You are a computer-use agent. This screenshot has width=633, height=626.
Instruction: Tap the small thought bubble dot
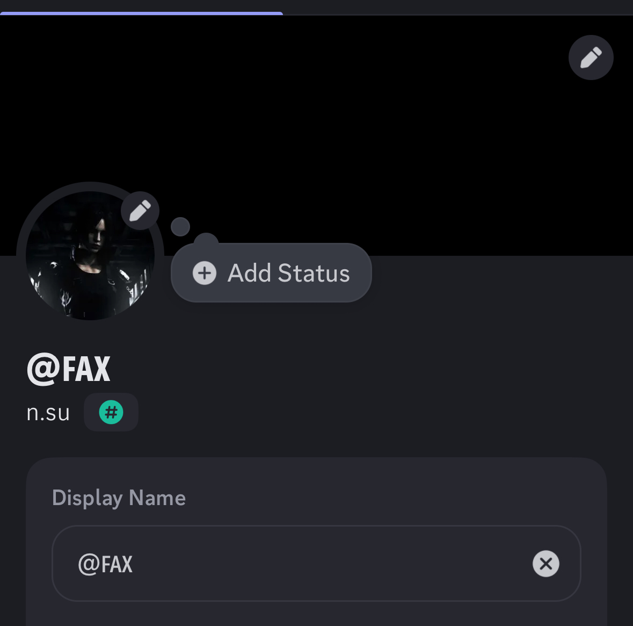[x=180, y=227]
